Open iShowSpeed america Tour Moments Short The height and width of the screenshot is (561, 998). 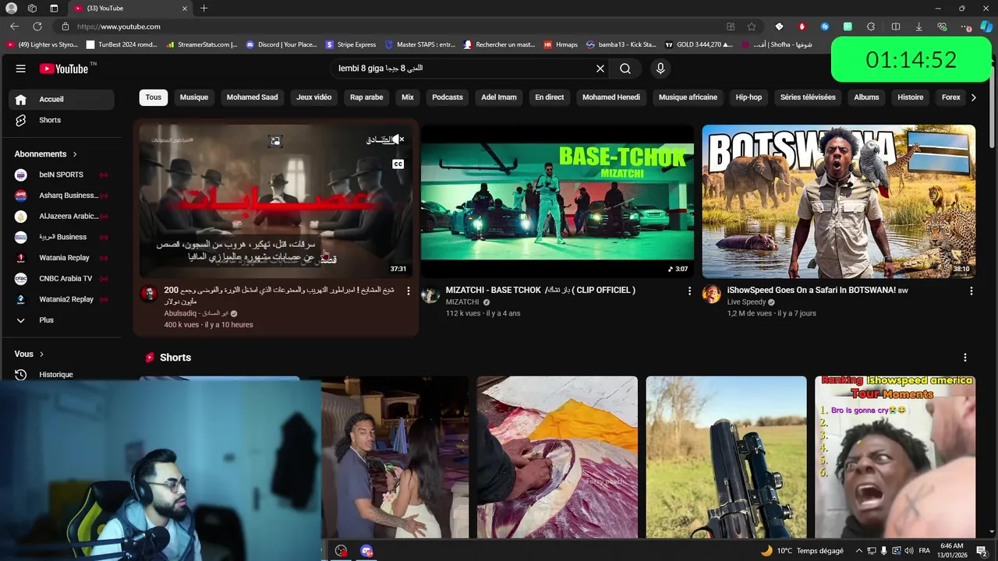pyautogui.click(x=895, y=457)
